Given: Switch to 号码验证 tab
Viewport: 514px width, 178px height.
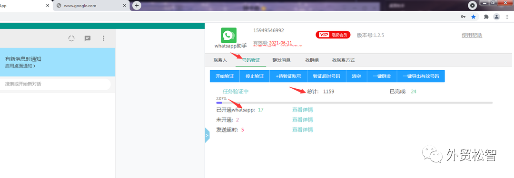Looking at the screenshot, I should pyautogui.click(x=251, y=60).
